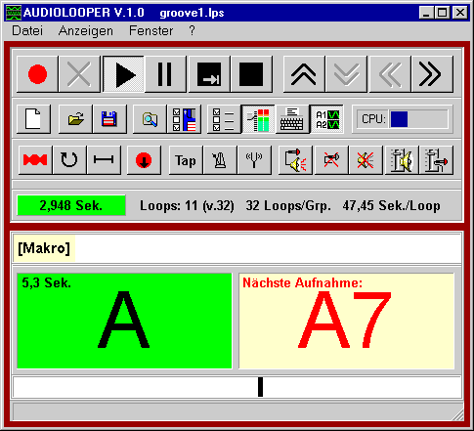The width and height of the screenshot is (474, 431).
Task: Click the keyboard shortcuts icon
Action: (292, 119)
